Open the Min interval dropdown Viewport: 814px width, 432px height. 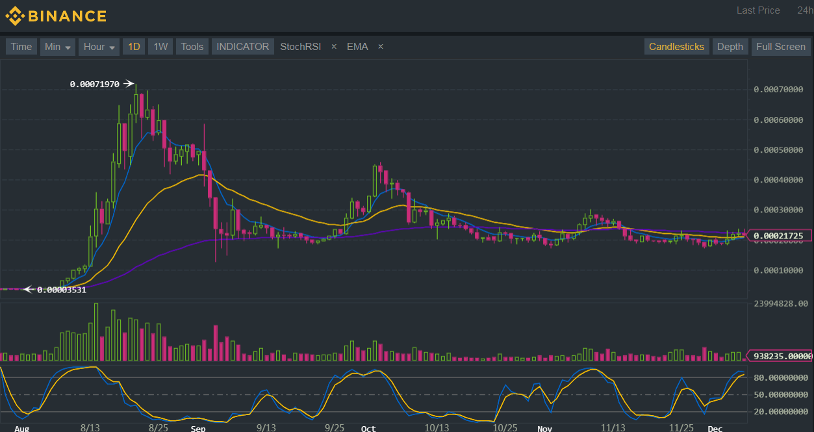(57, 47)
